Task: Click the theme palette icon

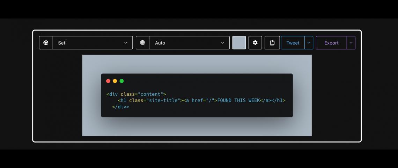Action: 46,43
